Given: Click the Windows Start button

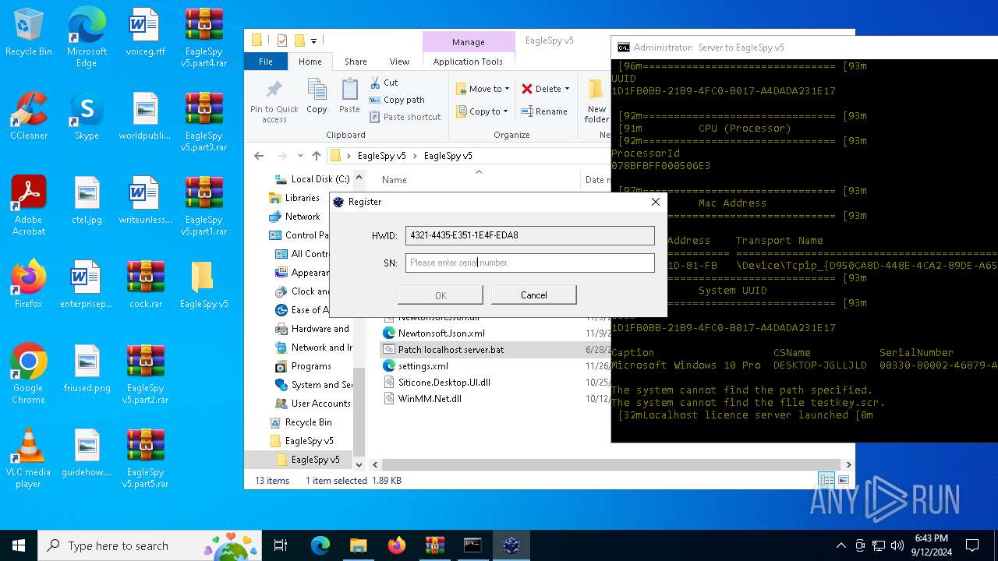Looking at the screenshot, I should (x=19, y=545).
